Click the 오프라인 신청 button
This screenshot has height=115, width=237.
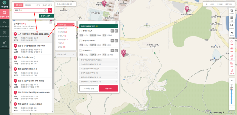pos(89,89)
